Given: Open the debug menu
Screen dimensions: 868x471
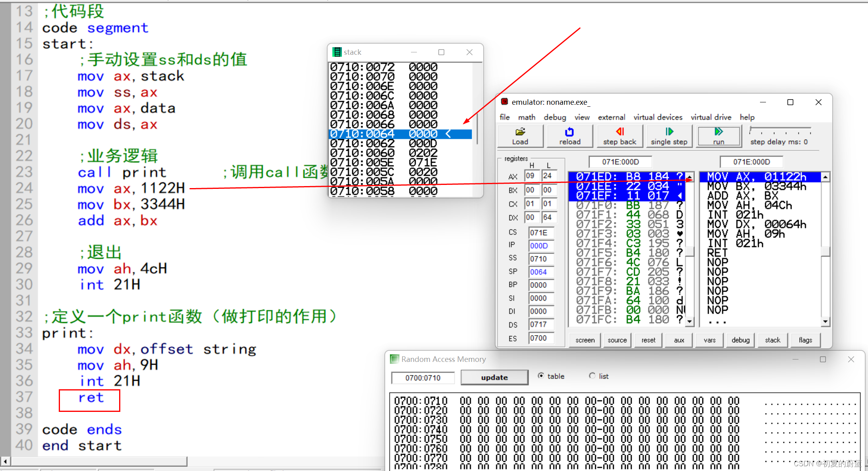Looking at the screenshot, I should click(x=555, y=117).
